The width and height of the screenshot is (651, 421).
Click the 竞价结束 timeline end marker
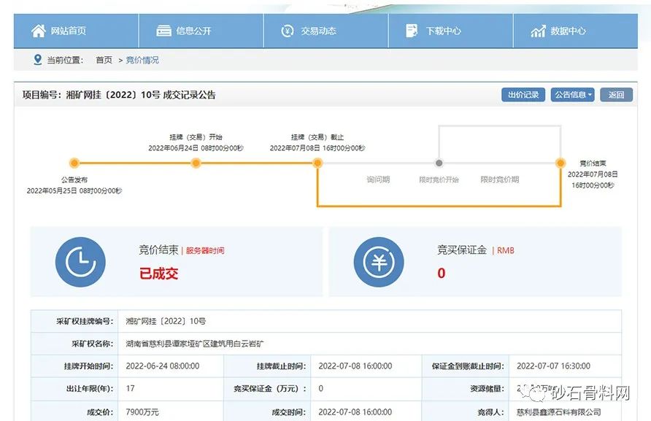560,163
